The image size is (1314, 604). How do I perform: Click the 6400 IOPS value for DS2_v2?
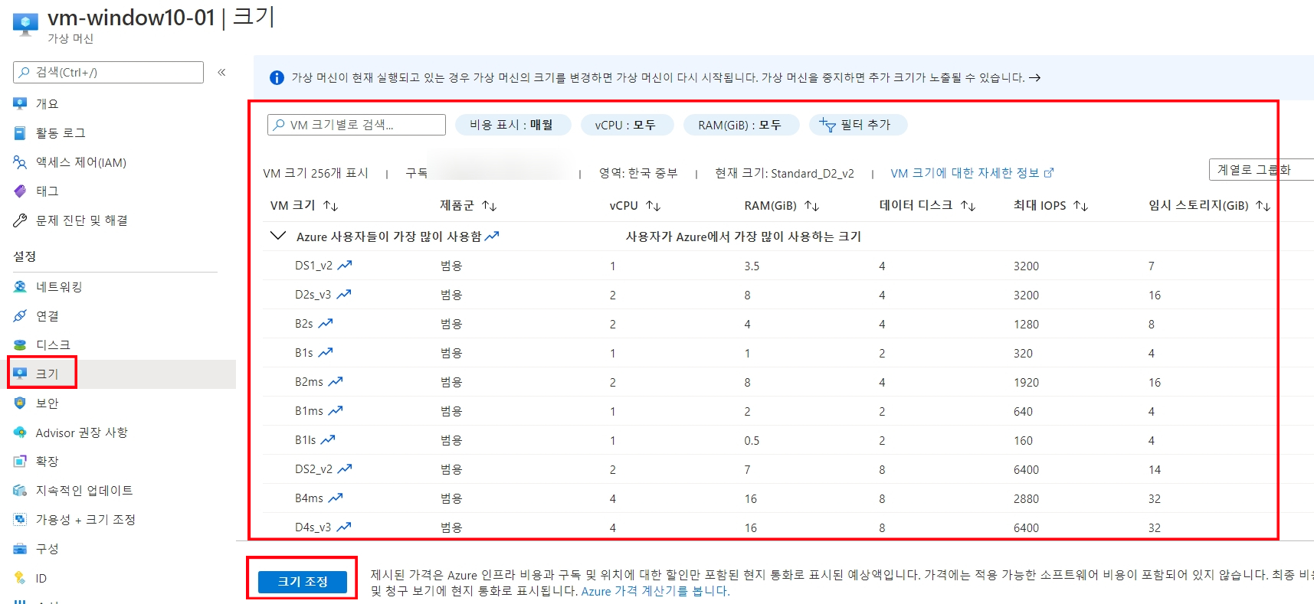1026,469
